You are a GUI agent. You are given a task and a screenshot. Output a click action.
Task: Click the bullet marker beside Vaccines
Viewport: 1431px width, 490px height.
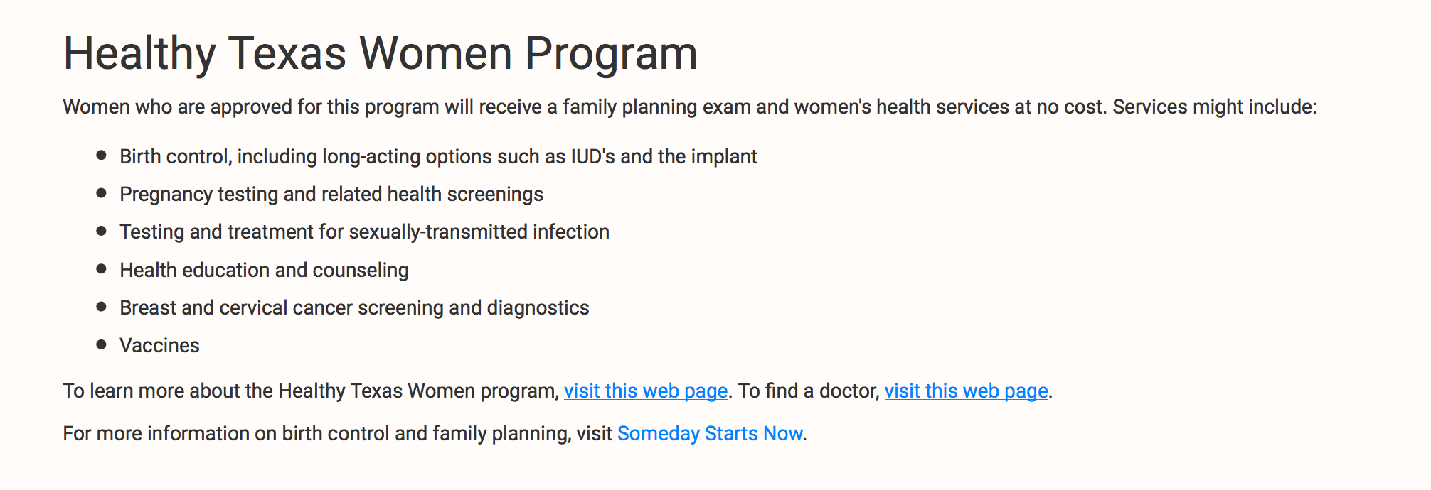click(101, 344)
